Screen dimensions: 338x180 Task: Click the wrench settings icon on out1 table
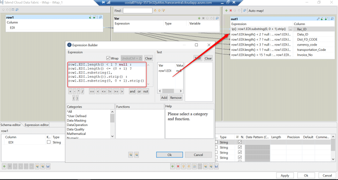[x=318, y=19]
